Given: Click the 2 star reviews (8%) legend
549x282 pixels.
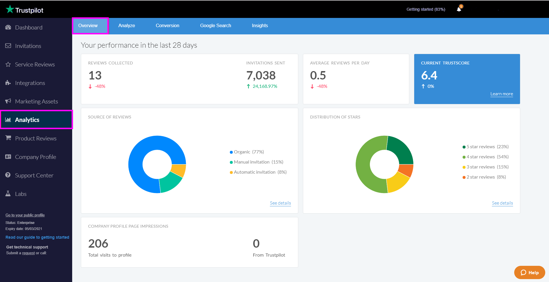Looking at the screenshot, I should [484, 177].
